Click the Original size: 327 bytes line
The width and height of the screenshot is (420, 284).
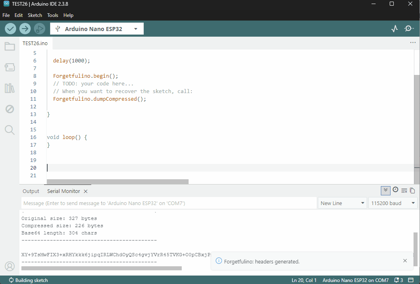coord(59,218)
